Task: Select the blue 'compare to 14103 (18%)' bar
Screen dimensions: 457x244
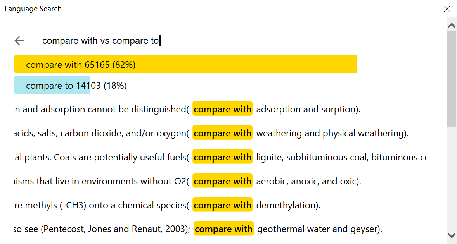Action: pyautogui.click(x=52, y=85)
